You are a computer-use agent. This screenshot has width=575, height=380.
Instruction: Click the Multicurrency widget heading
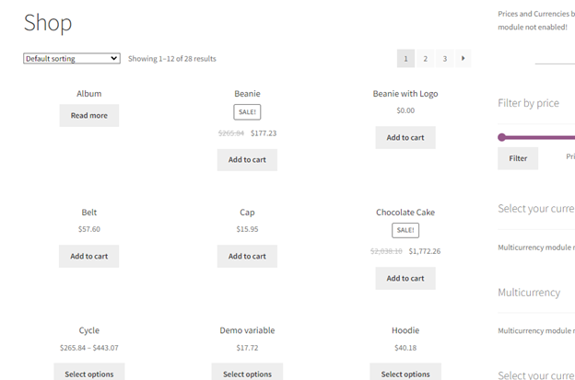[529, 293]
